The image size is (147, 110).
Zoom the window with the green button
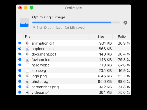click(x=32, y=8)
